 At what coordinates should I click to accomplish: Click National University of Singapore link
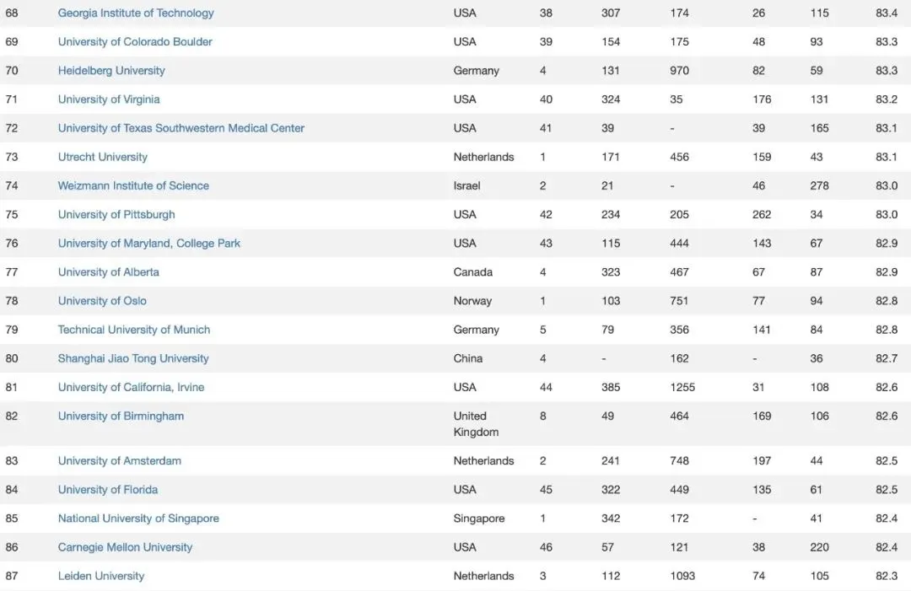[138, 518]
